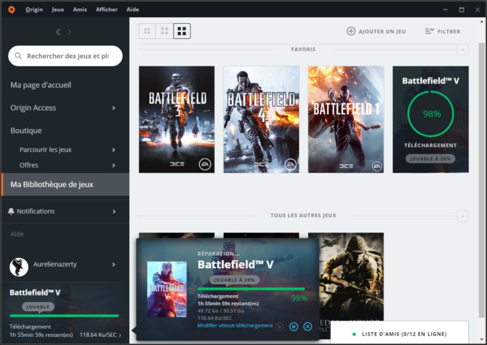
Task: Open the Battlefield 3 game tile
Action: pyautogui.click(x=177, y=119)
